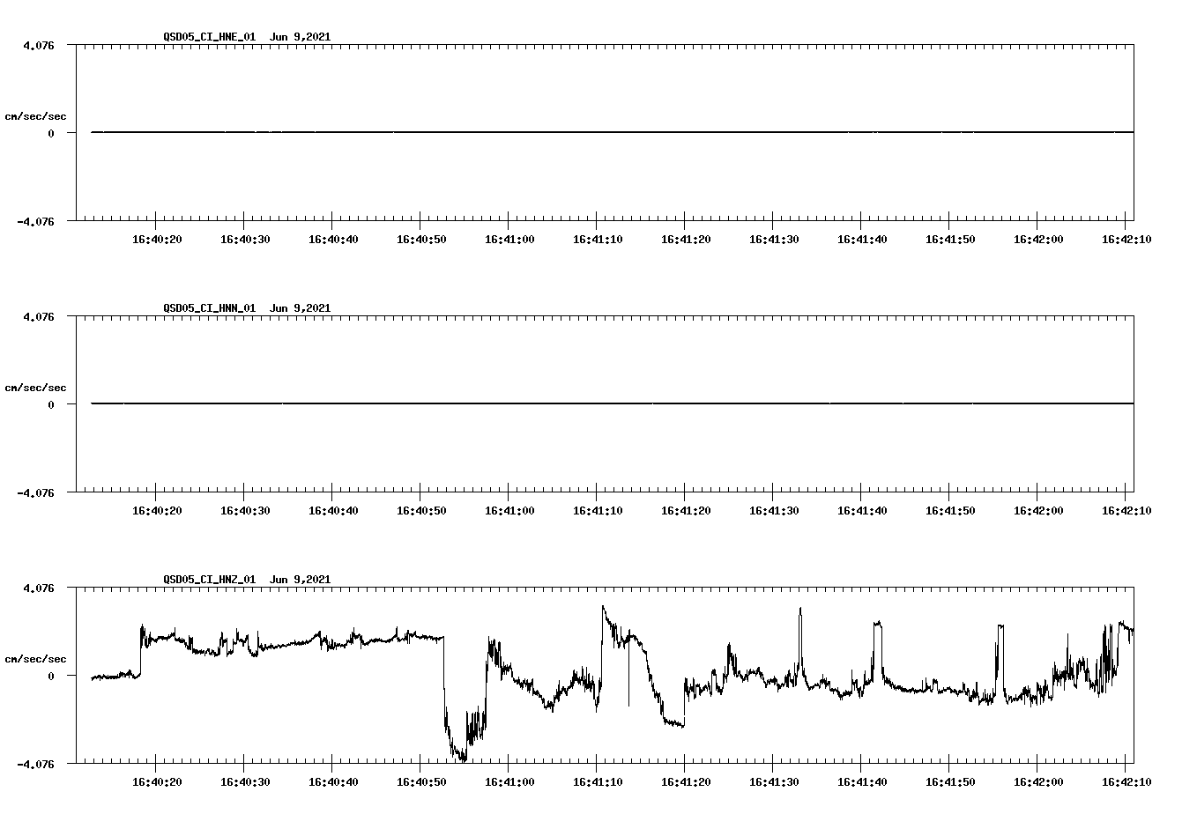Click the HNZ trace spike at 16:41:33
The height and width of the screenshot is (814, 1197).
pyautogui.click(x=800, y=609)
